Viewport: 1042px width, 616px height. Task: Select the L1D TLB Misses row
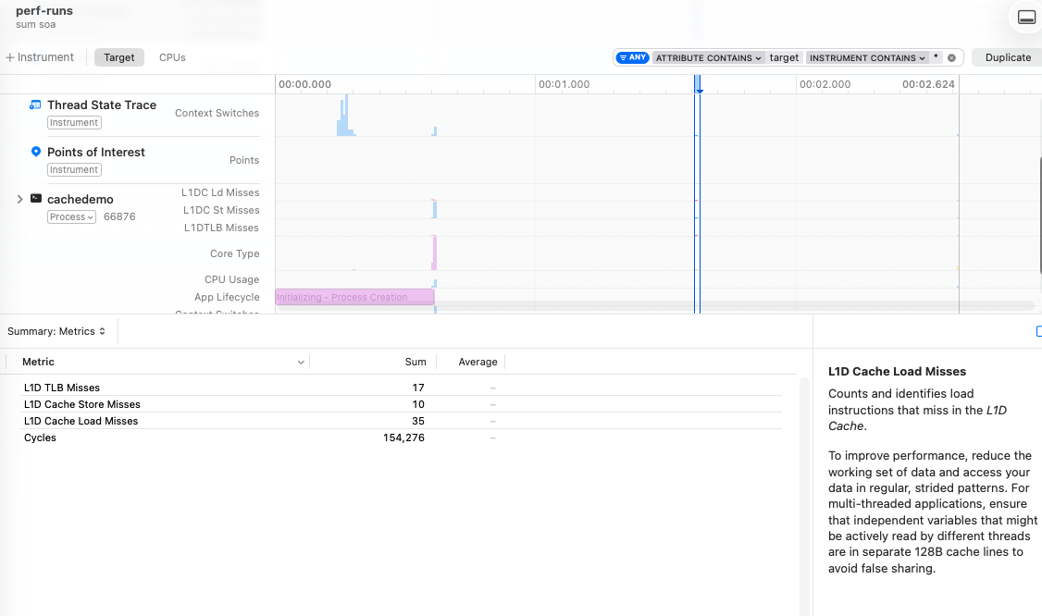(x=401, y=388)
